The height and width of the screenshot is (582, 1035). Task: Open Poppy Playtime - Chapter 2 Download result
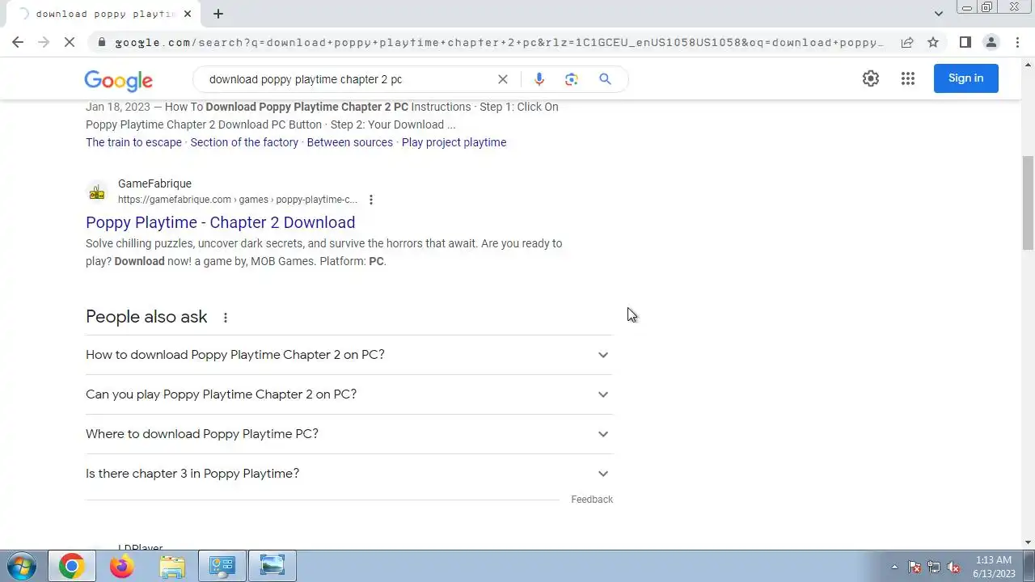[220, 222]
